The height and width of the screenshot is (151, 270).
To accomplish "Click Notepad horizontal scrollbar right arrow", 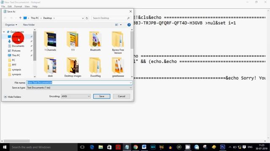I will [x=265, y=141].
